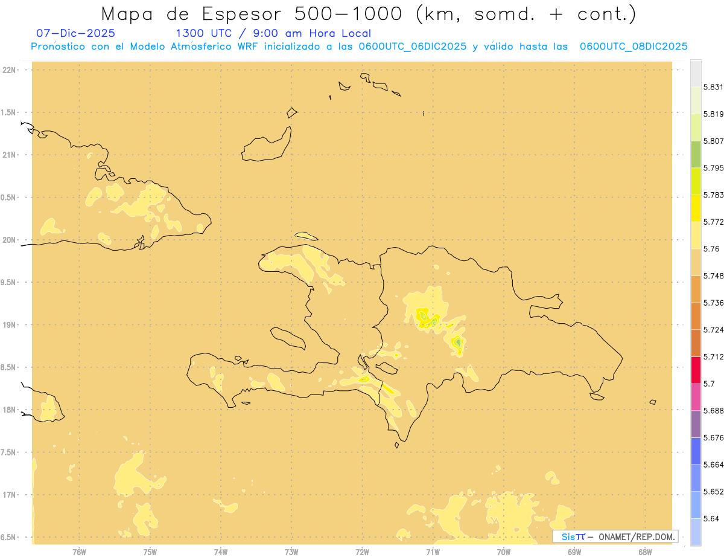The height and width of the screenshot is (560, 724).
Task: Pick the dark orange swatch between 5.712 and 5.724
Action: point(696,343)
